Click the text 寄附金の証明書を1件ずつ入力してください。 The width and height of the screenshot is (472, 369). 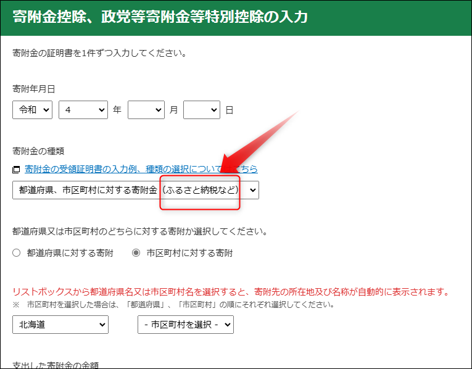click(100, 53)
